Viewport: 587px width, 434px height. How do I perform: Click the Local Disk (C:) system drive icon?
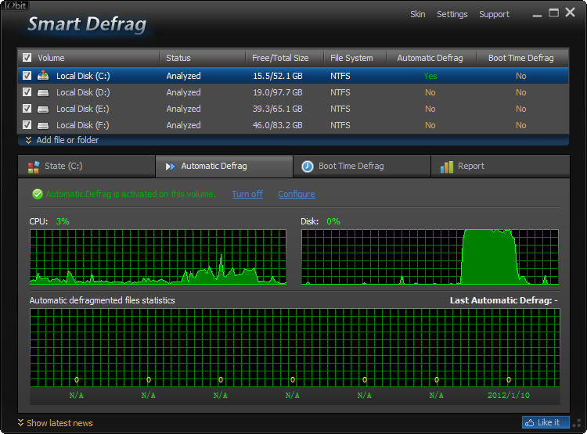pyautogui.click(x=43, y=76)
